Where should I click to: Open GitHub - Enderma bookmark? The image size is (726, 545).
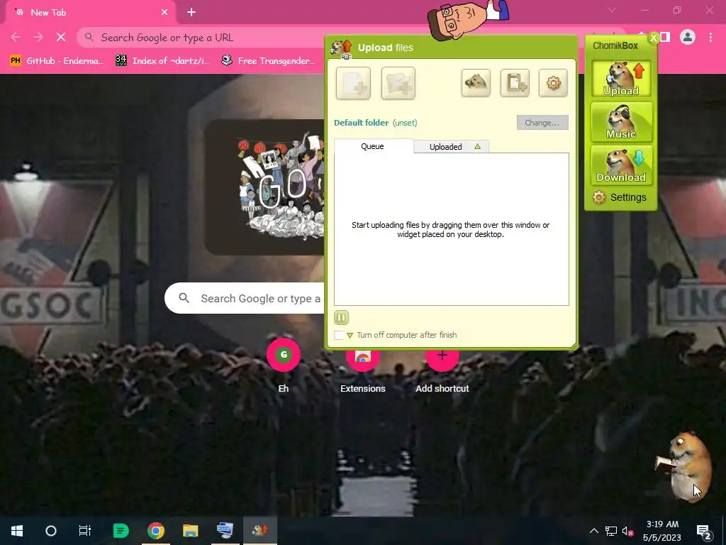(57, 61)
